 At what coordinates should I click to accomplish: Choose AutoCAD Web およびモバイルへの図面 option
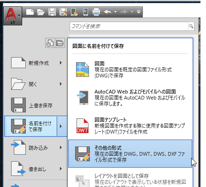coord(130,98)
